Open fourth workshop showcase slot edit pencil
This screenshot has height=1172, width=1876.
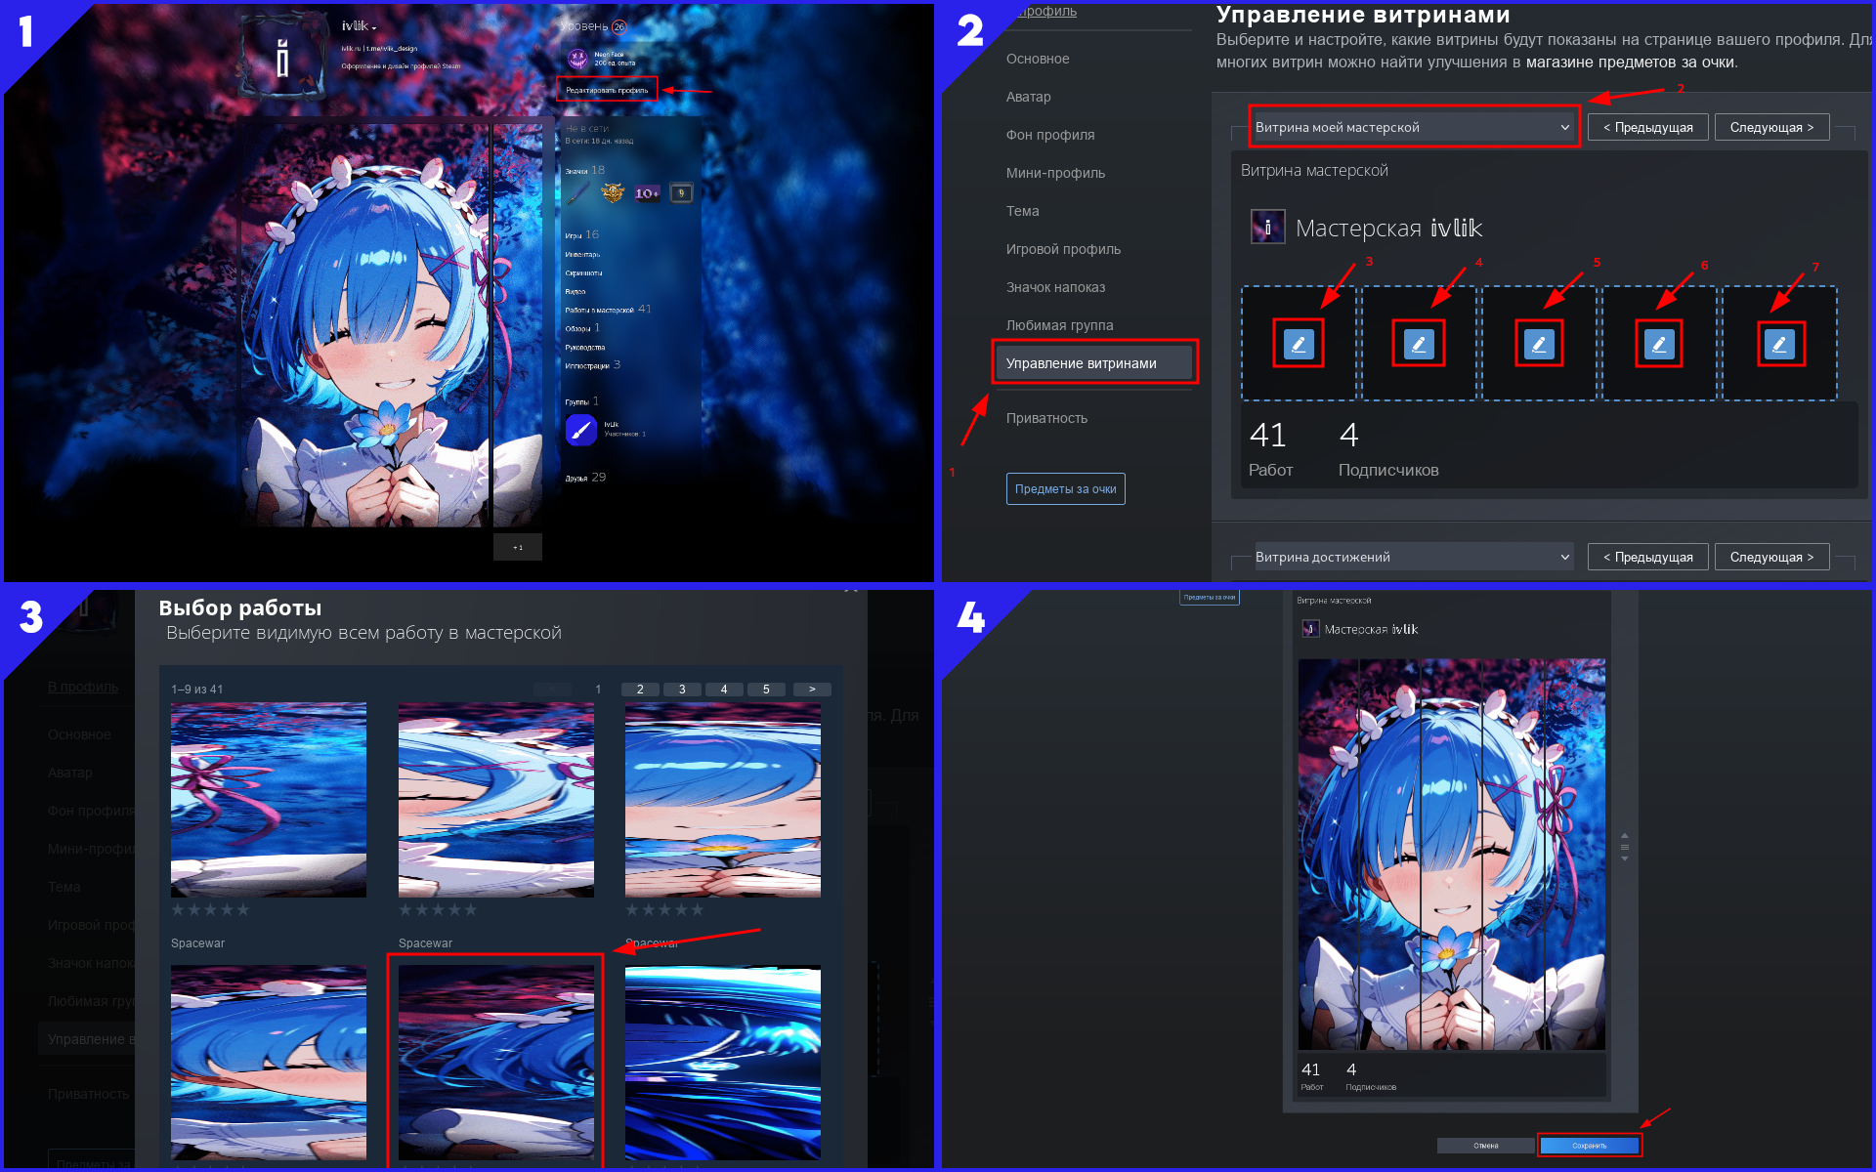coord(1659,344)
